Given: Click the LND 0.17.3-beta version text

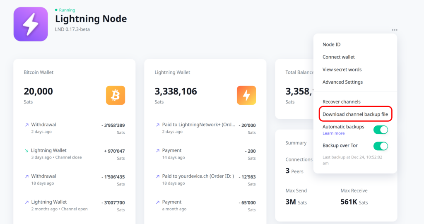Looking at the screenshot, I should [72, 29].
